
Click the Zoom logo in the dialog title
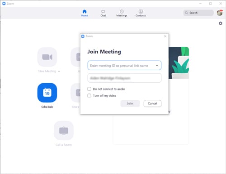pos(83,36)
